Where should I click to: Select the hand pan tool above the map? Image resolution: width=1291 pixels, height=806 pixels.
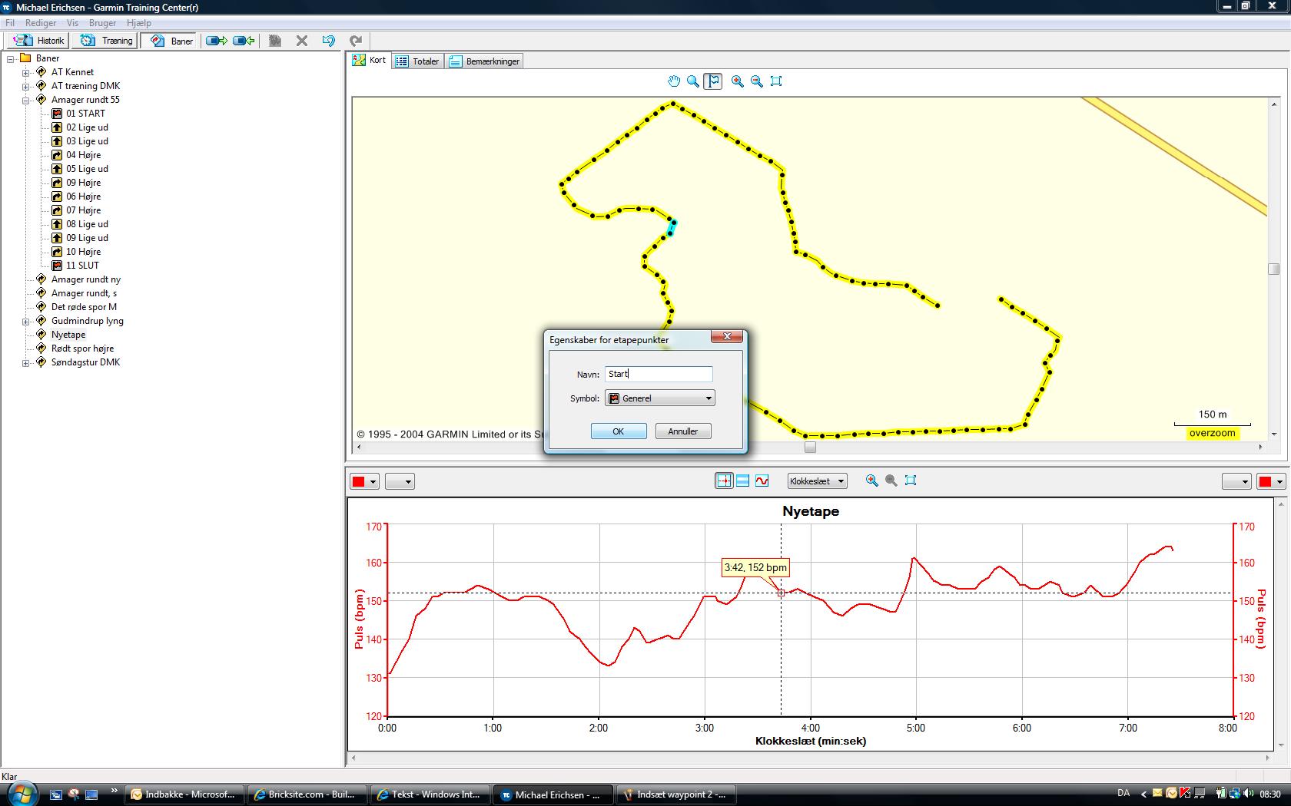[x=674, y=81]
